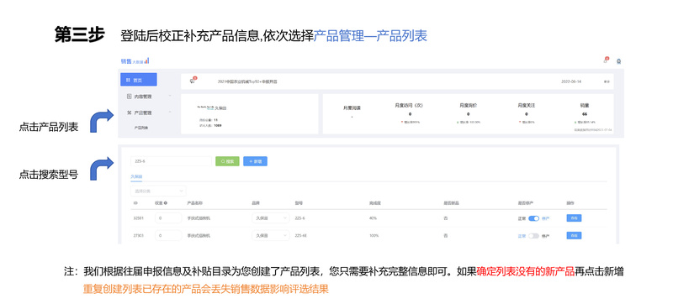Click the 更多 link in announcement bar
673x304 pixels.
tap(607, 81)
